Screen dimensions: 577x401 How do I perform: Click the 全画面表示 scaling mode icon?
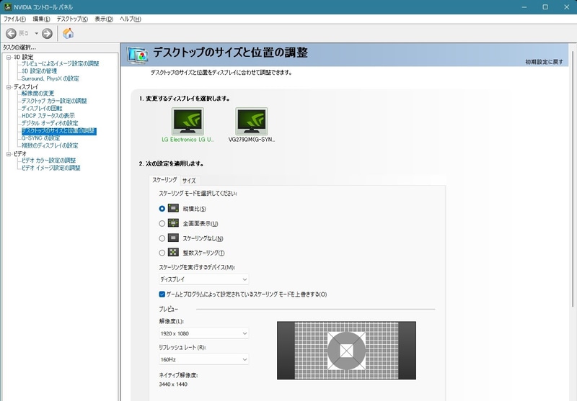click(x=173, y=223)
